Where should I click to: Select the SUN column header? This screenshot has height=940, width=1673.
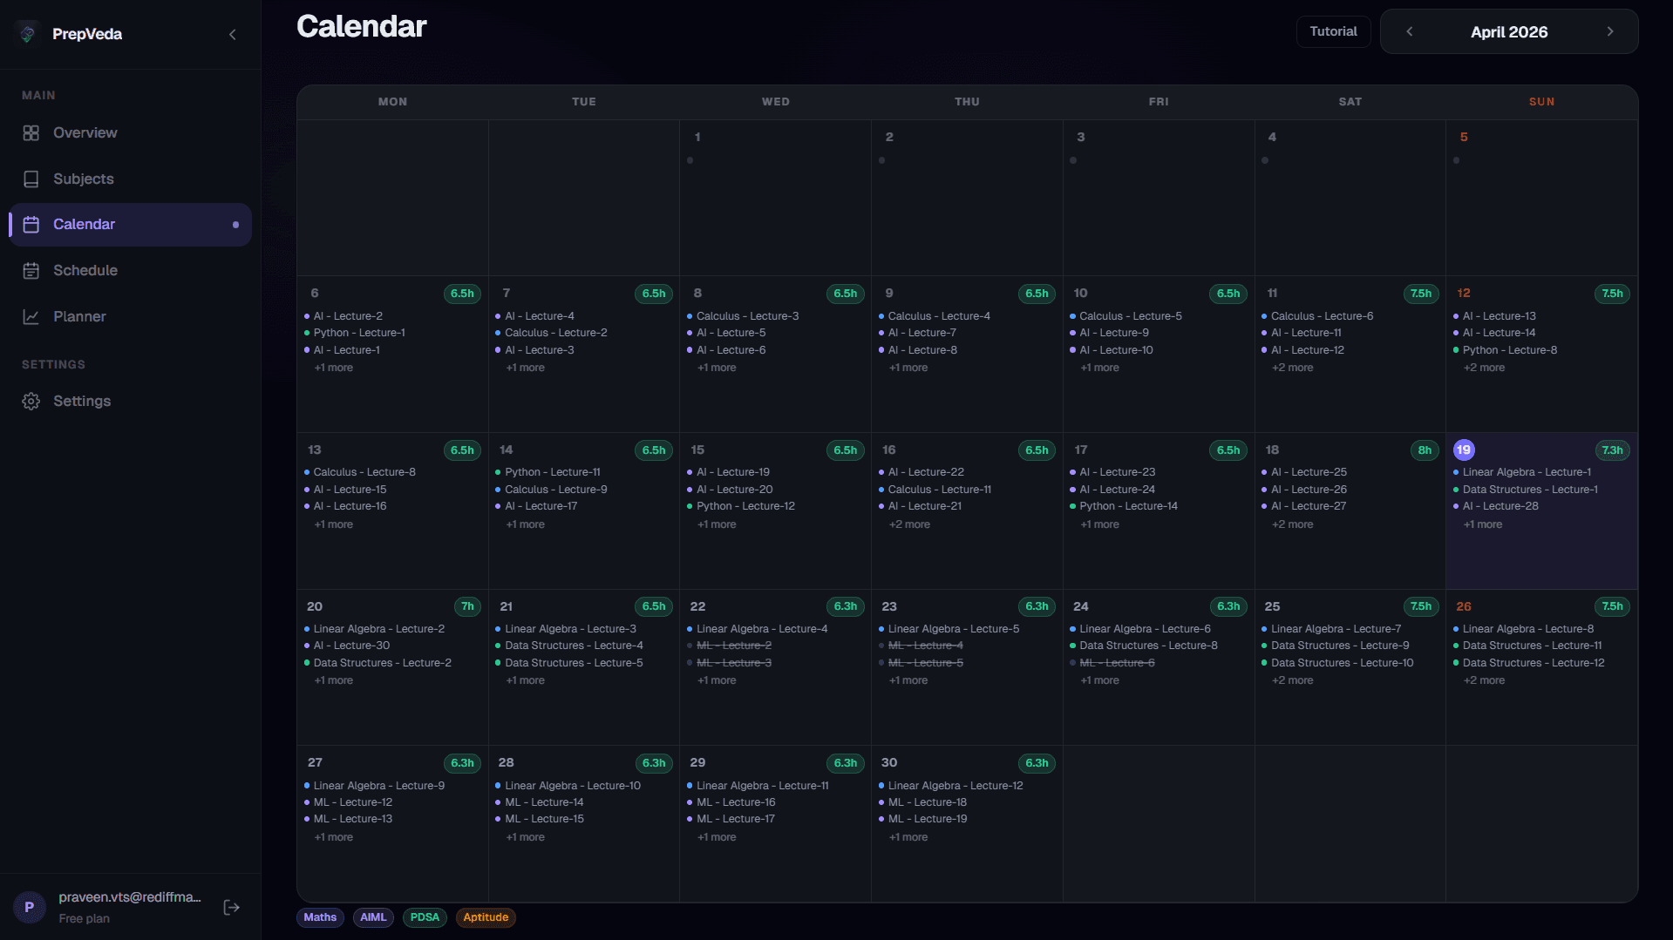coord(1541,102)
